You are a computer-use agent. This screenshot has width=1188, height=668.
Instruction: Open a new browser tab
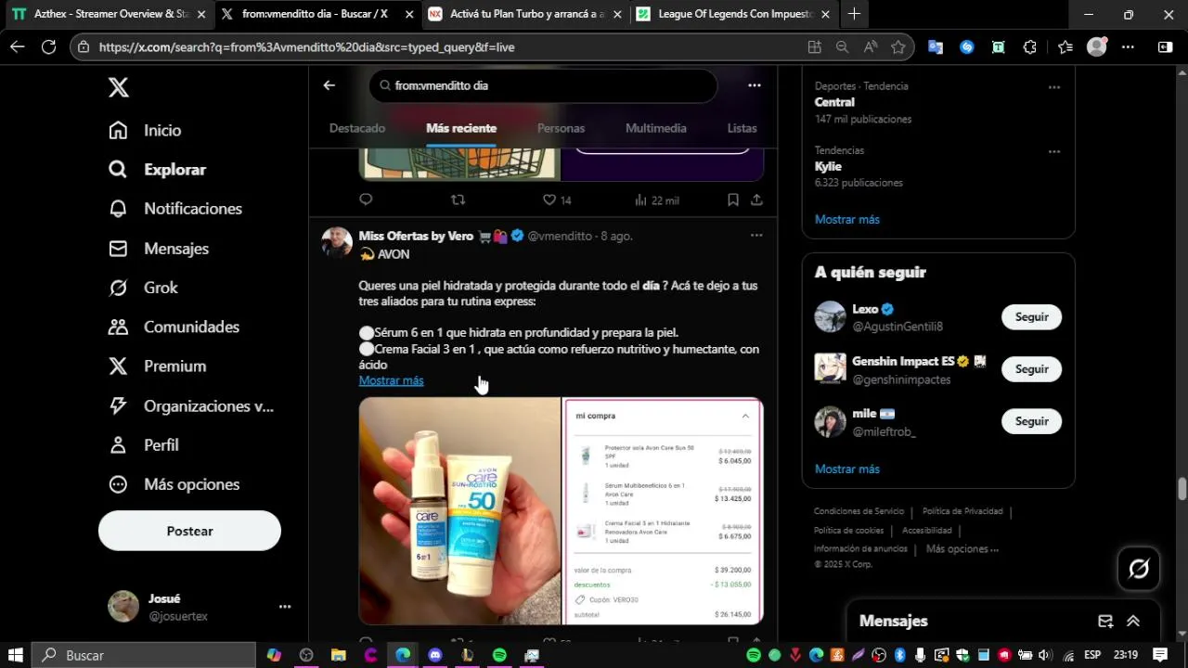(854, 14)
